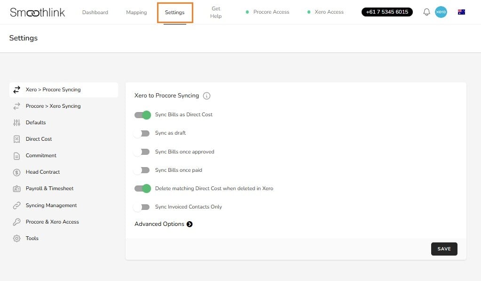This screenshot has width=481, height=281.
Task: Select the Defaults sidebar icon
Action: (17, 122)
